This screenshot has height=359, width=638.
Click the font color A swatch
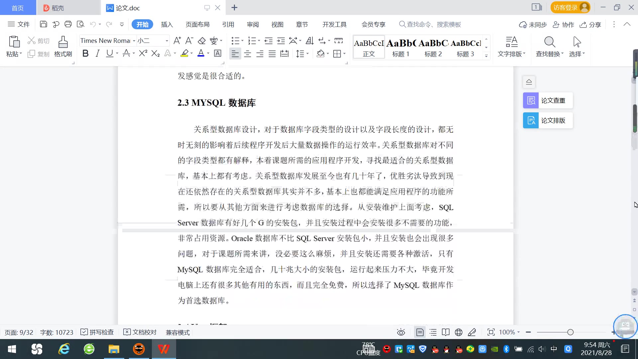tap(201, 53)
